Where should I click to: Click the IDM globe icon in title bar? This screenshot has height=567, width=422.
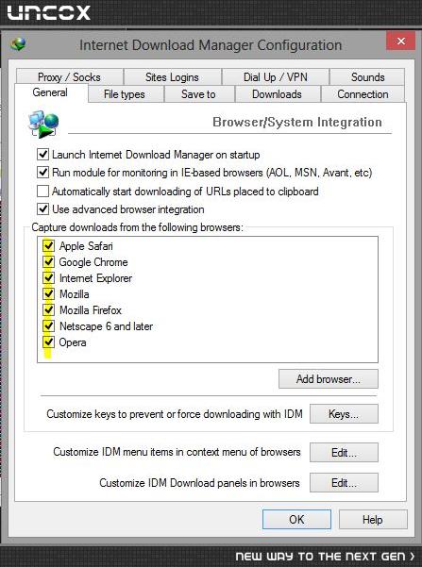click(19, 45)
